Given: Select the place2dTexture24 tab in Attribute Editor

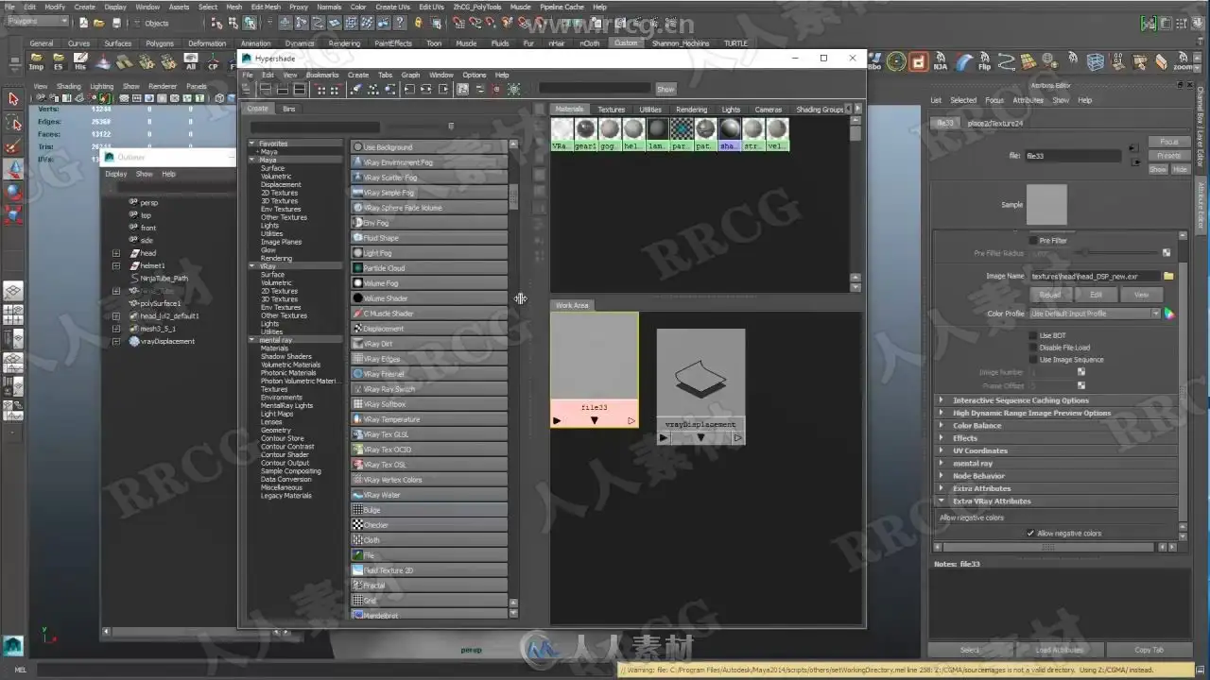Looking at the screenshot, I should [995, 123].
